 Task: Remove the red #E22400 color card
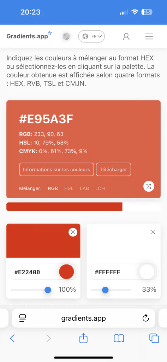(x=73, y=232)
